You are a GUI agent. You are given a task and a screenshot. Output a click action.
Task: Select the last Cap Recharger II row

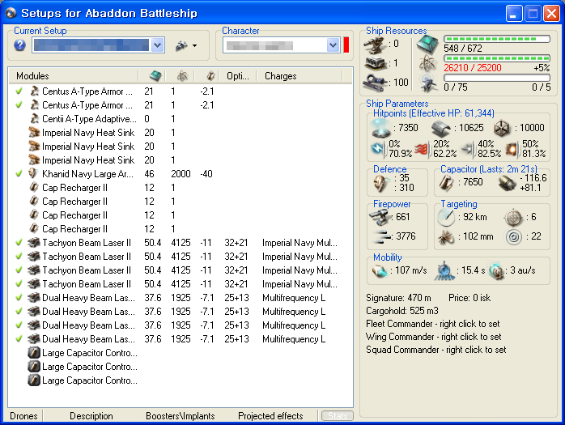coord(181,229)
